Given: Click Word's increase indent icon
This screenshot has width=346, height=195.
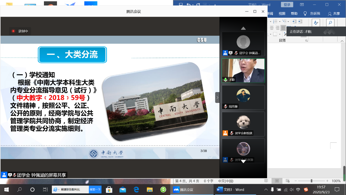Looking at the screenshot, I should pyautogui.click(x=300, y=21).
